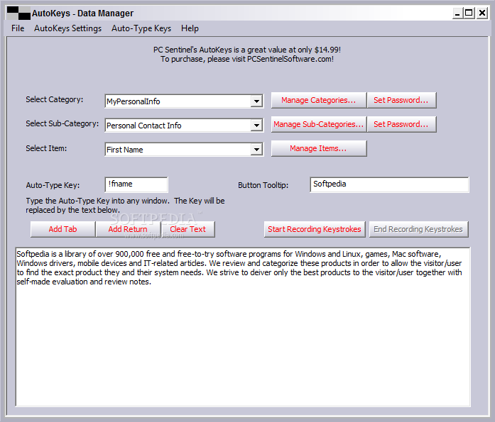Click Set Password beside Manage Sub-Categories
This screenshot has width=495, height=422.
tap(401, 124)
